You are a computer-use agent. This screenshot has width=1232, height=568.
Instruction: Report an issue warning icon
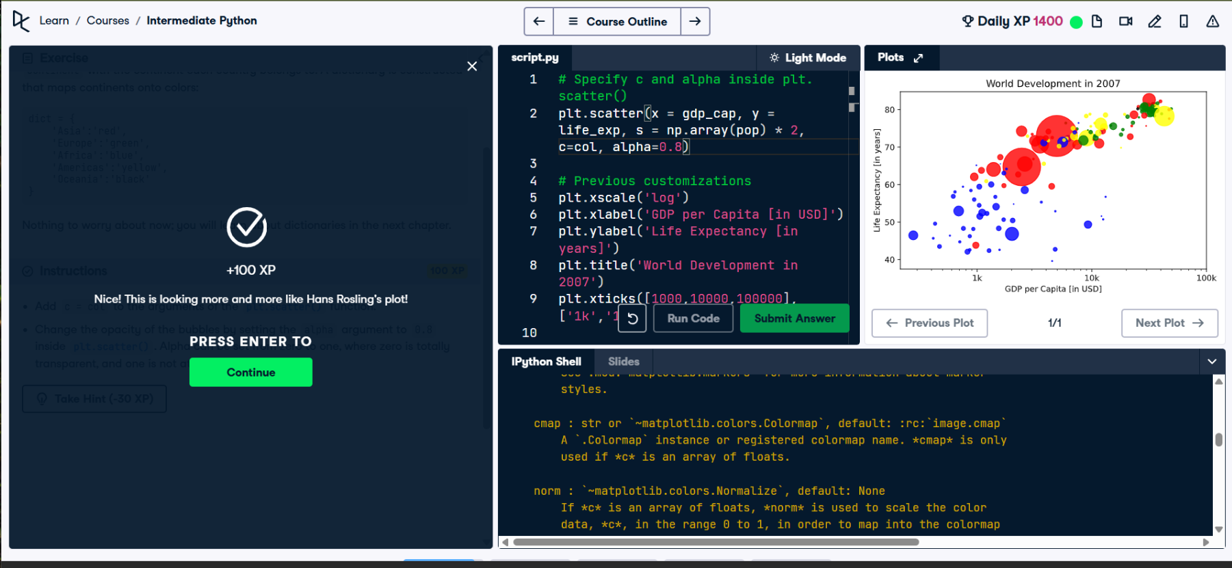coord(1212,21)
